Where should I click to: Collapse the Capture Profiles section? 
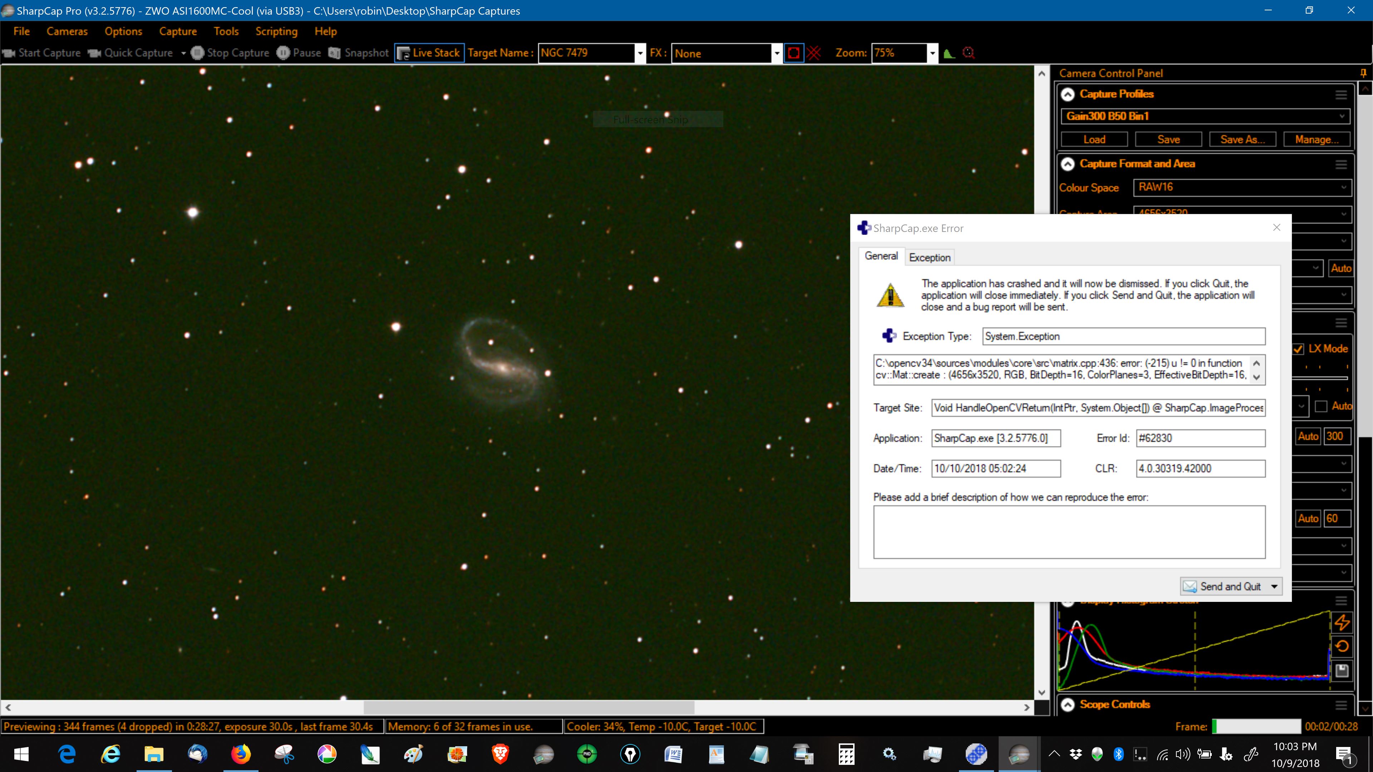click(x=1068, y=95)
